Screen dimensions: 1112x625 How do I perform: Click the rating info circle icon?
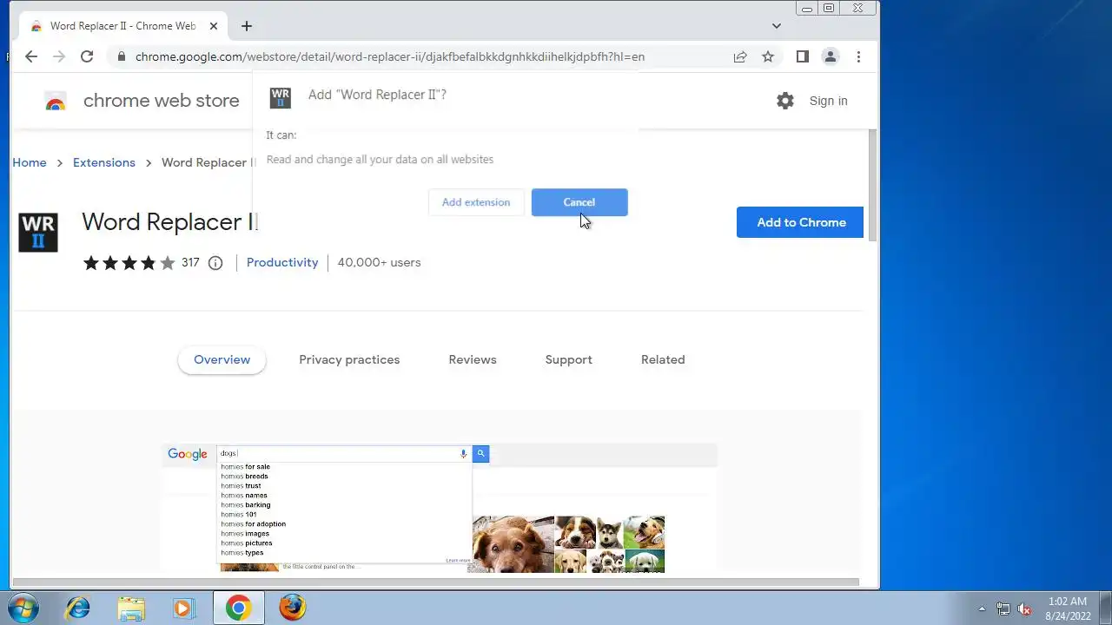tap(215, 263)
